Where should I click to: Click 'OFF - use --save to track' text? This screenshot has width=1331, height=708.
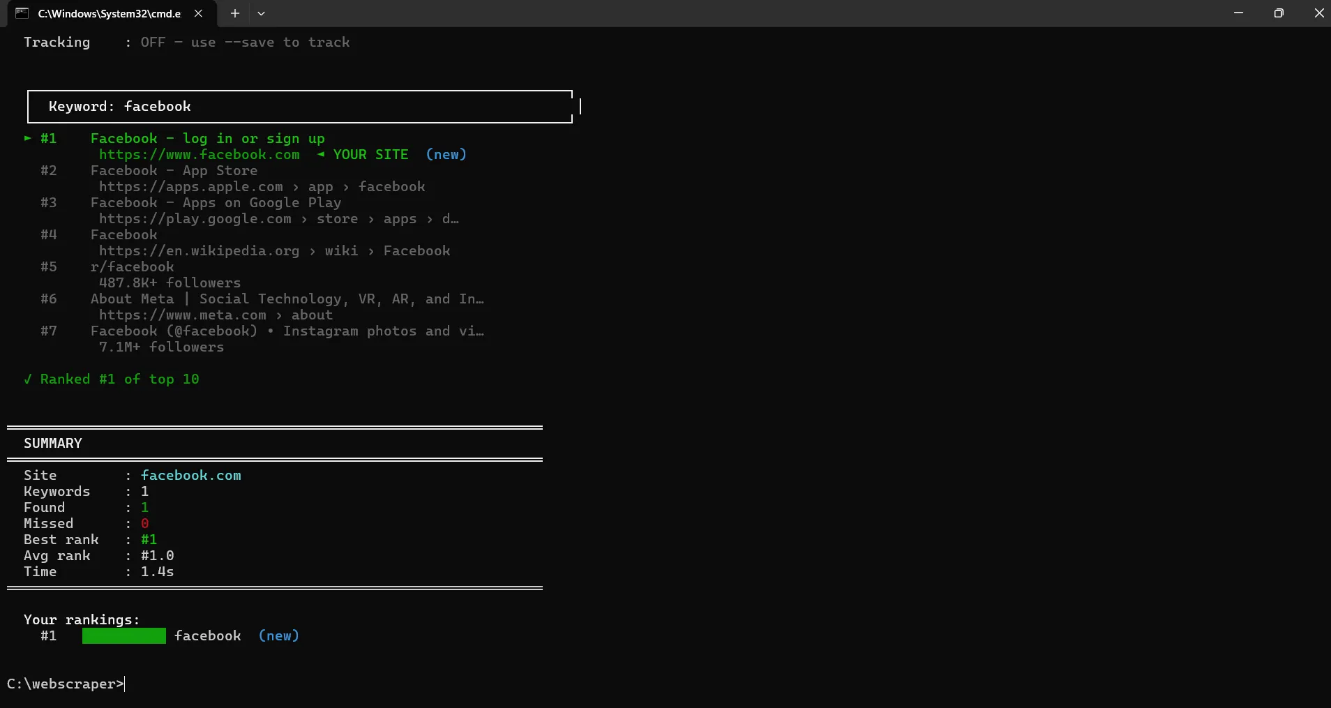tap(245, 43)
